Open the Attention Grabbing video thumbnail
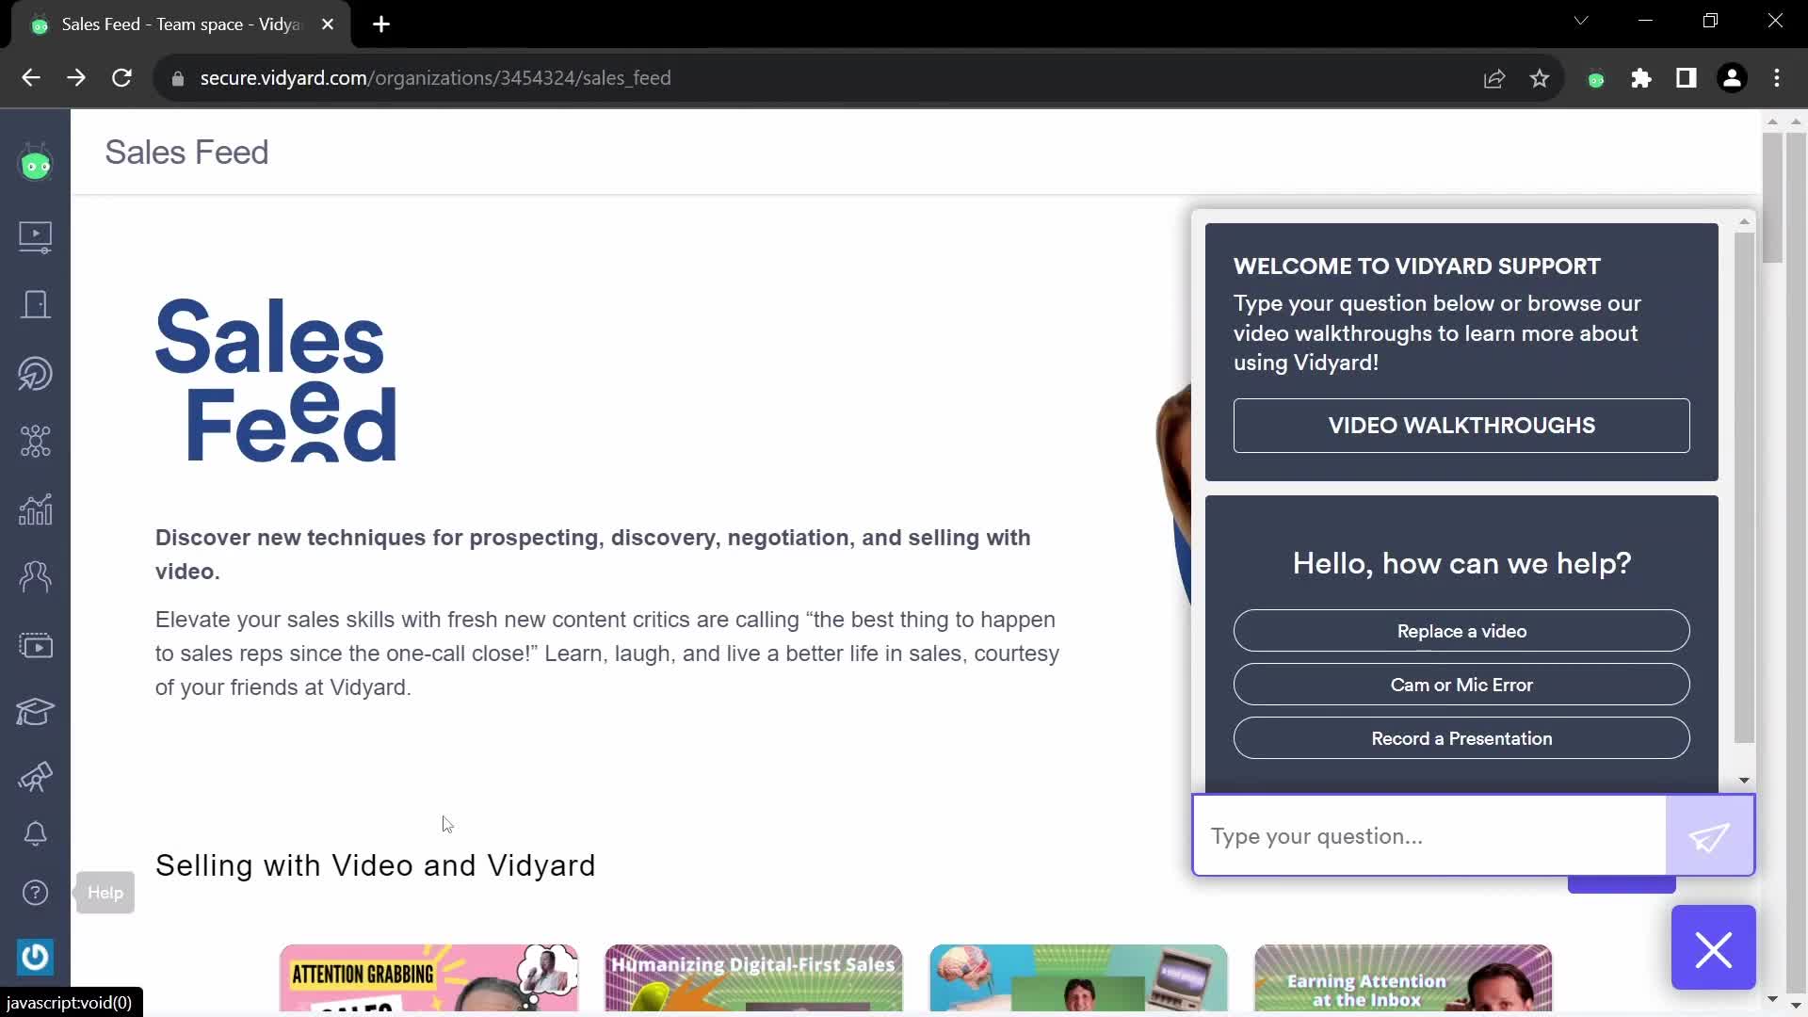 click(428, 978)
